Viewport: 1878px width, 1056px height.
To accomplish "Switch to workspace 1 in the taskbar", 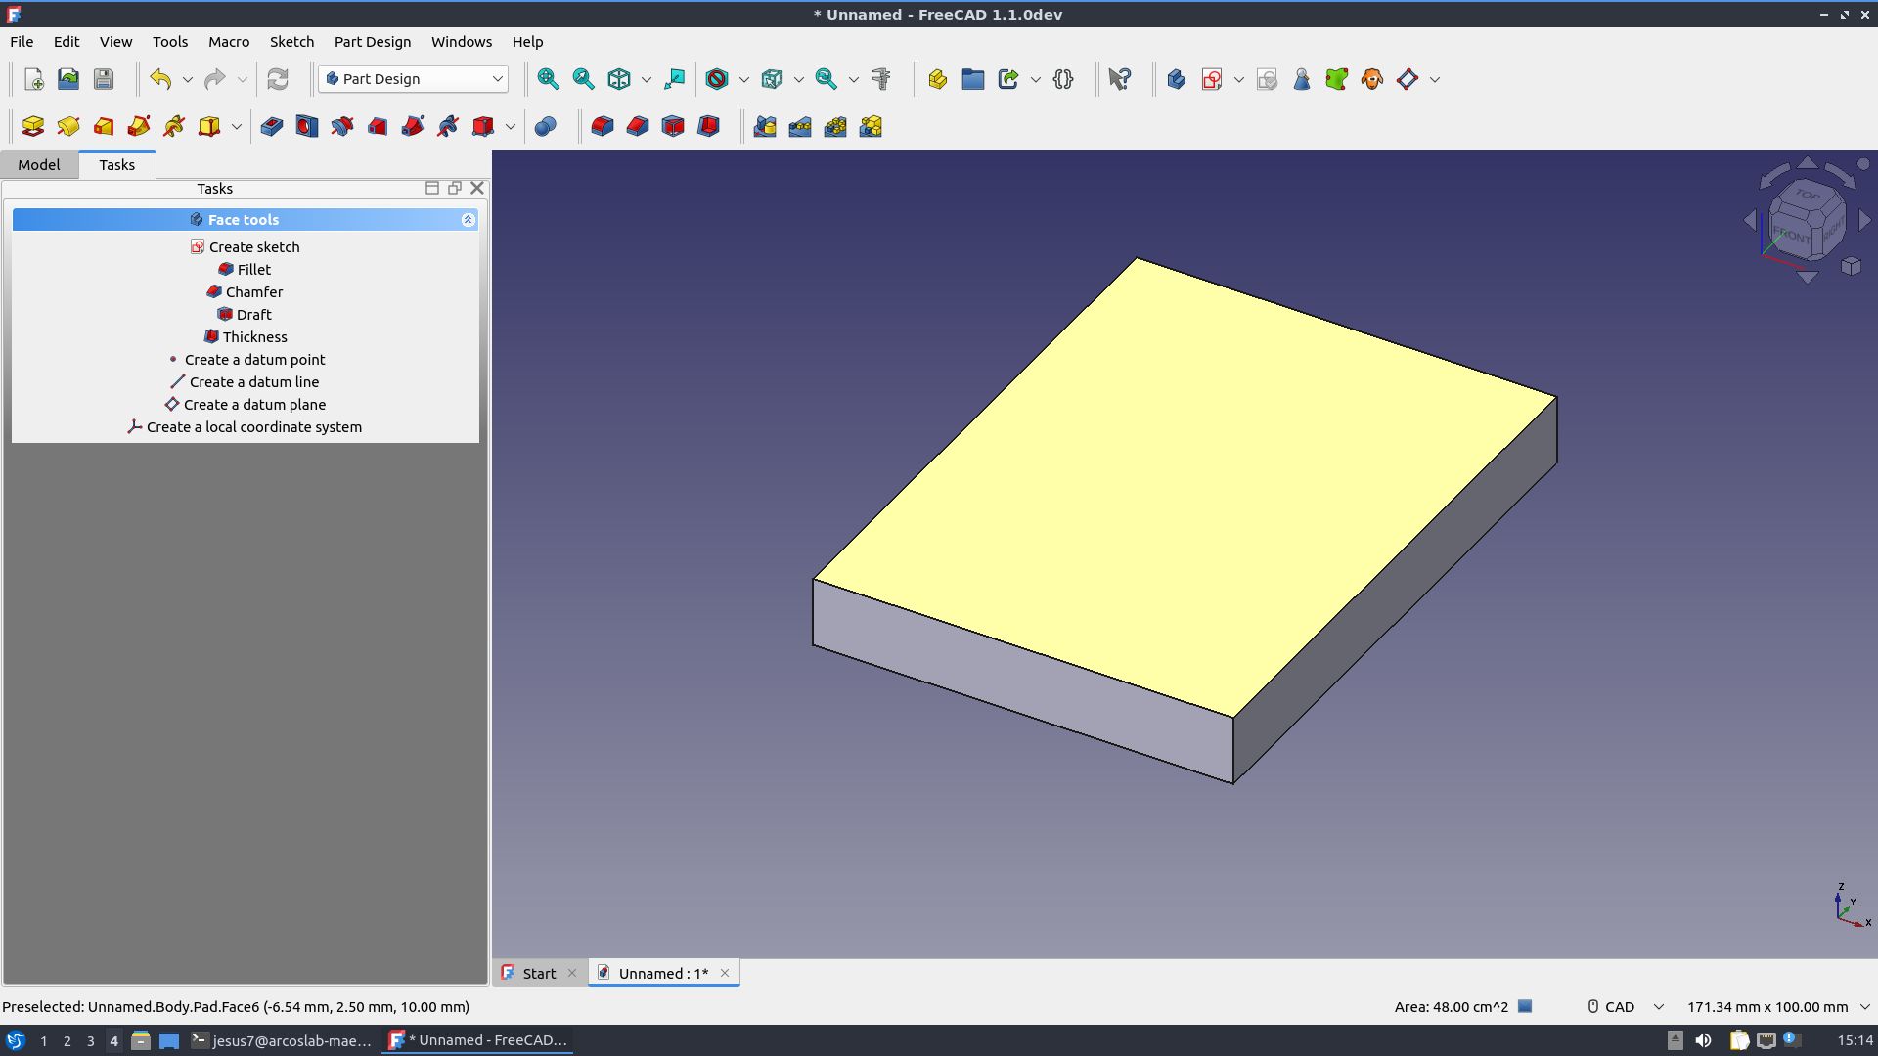I will coord(44,1040).
